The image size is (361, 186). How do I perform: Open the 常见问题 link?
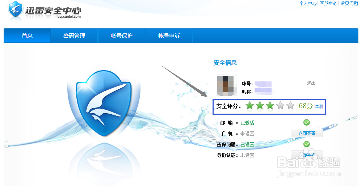349,4
